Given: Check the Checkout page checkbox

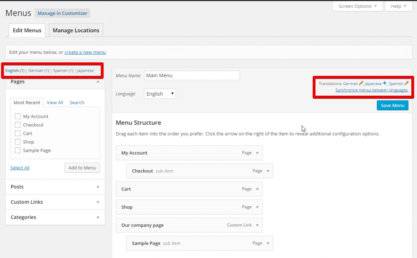Looking at the screenshot, I should [x=18, y=125].
